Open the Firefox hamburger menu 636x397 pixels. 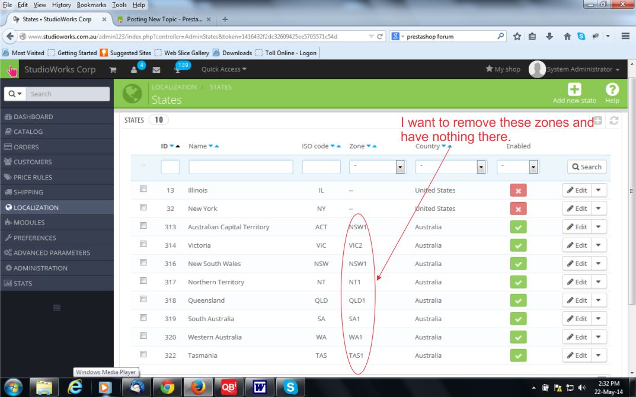625,36
